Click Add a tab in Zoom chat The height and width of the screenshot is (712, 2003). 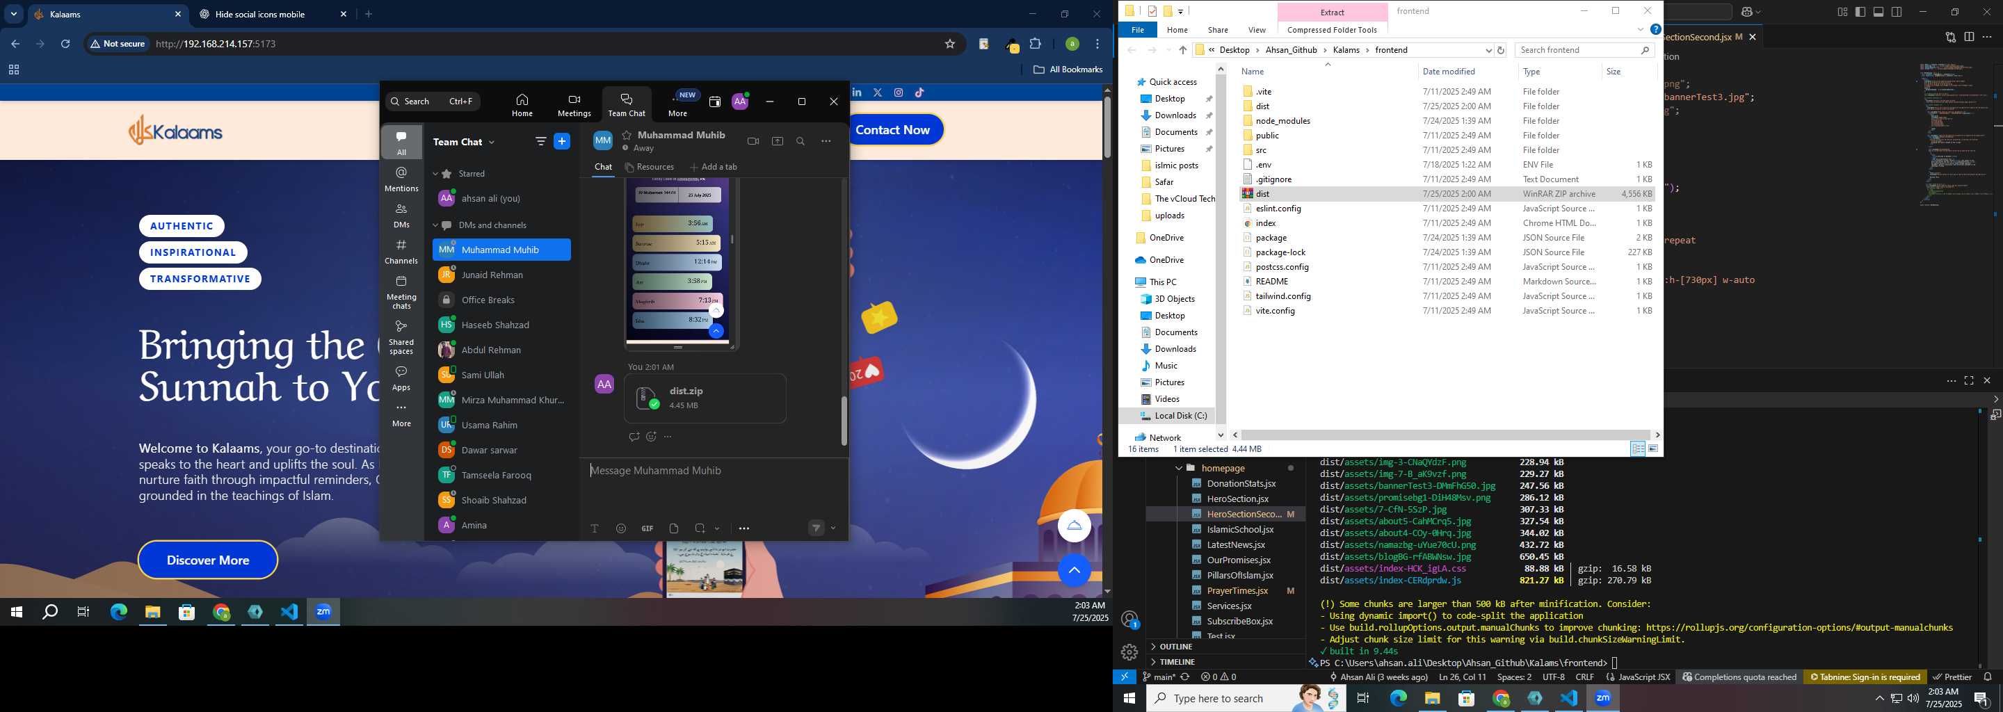coord(713,167)
